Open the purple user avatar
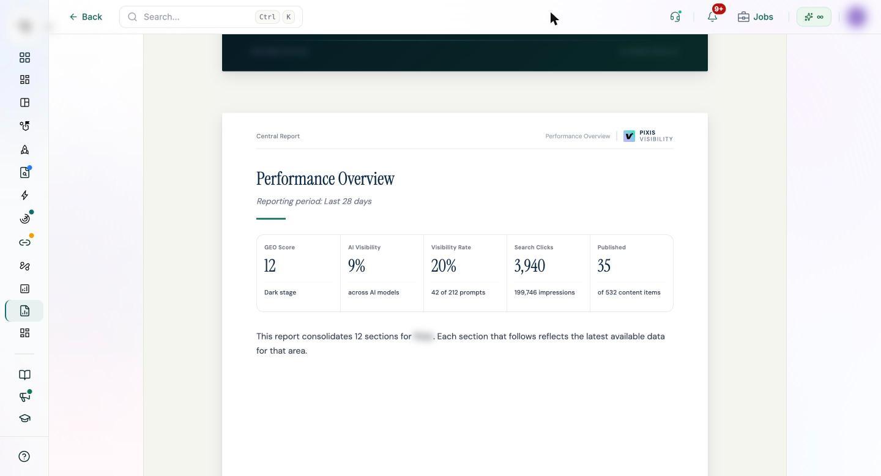This screenshot has width=881, height=476. point(857,17)
